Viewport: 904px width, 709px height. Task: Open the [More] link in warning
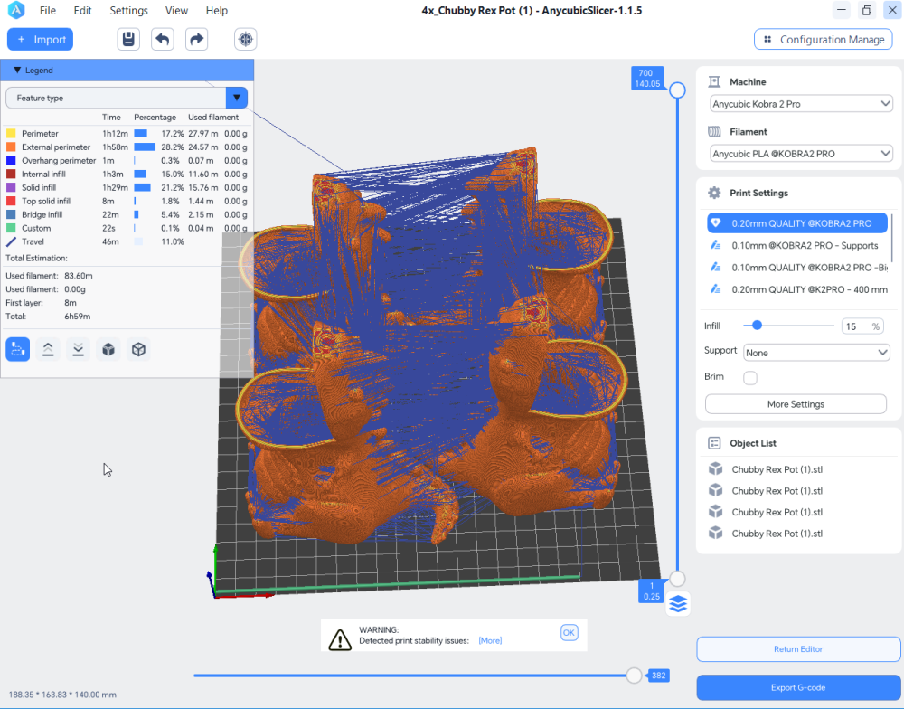click(490, 640)
